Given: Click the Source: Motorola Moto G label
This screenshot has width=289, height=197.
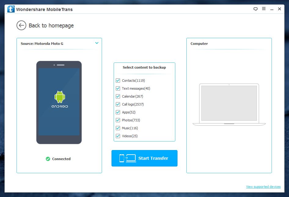Looking at the screenshot, I should [x=42, y=44].
